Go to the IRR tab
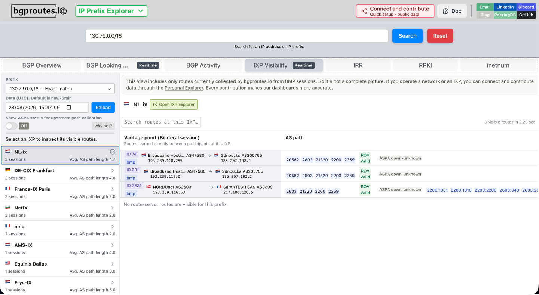The width and height of the screenshot is (539, 295). (x=358, y=65)
